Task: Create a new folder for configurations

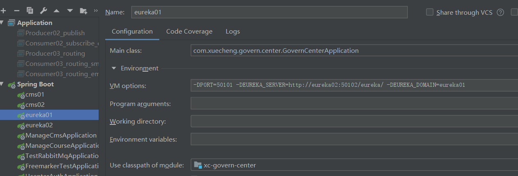Action: pyautogui.click(x=84, y=11)
